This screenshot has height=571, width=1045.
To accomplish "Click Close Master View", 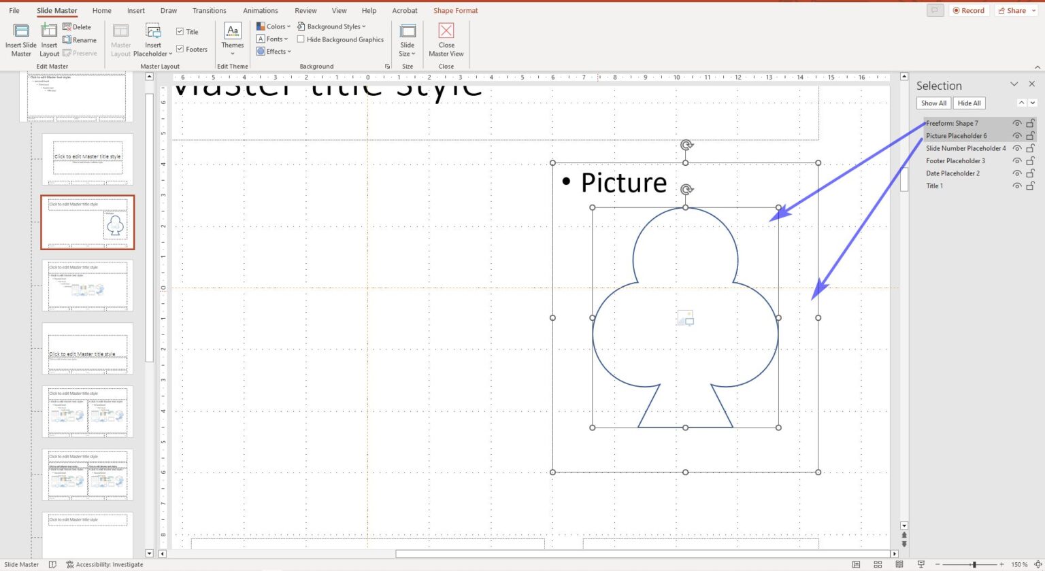I will coord(446,41).
